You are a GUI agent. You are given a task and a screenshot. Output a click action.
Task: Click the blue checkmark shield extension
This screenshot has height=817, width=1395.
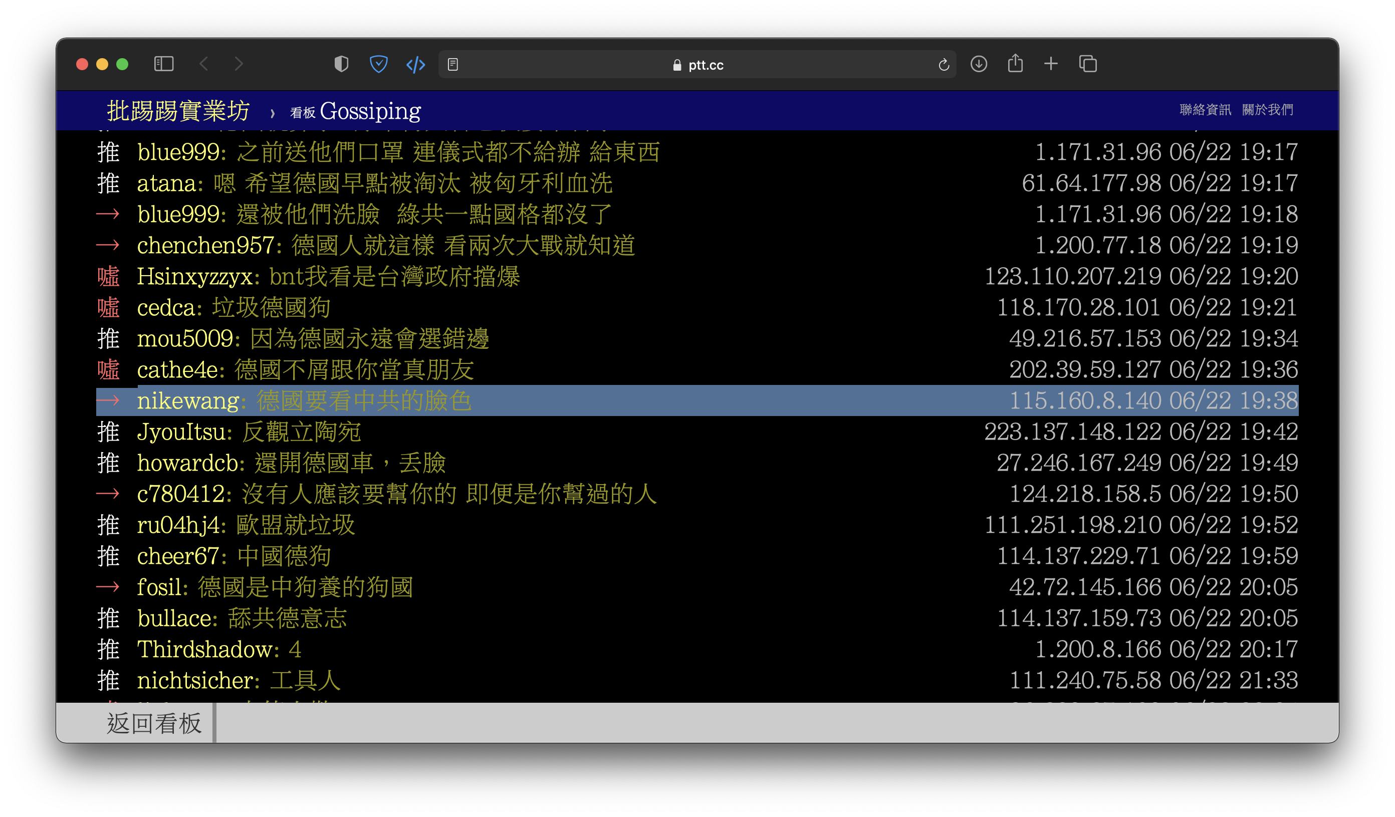click(379, 64)
